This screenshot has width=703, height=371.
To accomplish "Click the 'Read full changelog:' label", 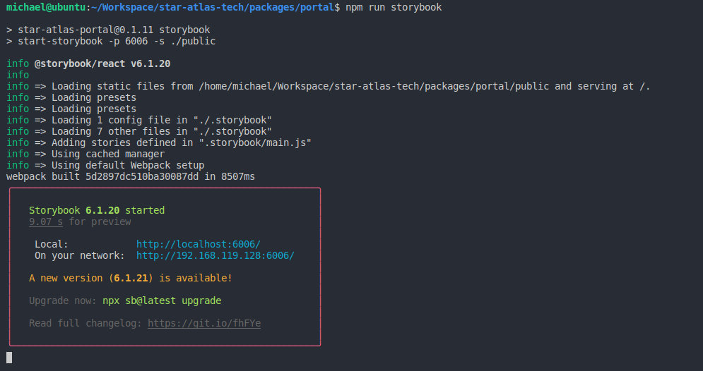I will [x=85, y=323].
